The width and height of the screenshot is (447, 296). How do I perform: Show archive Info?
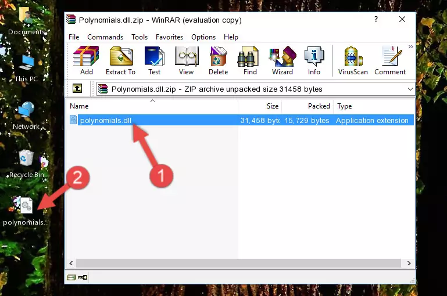(x=314, y=60)
